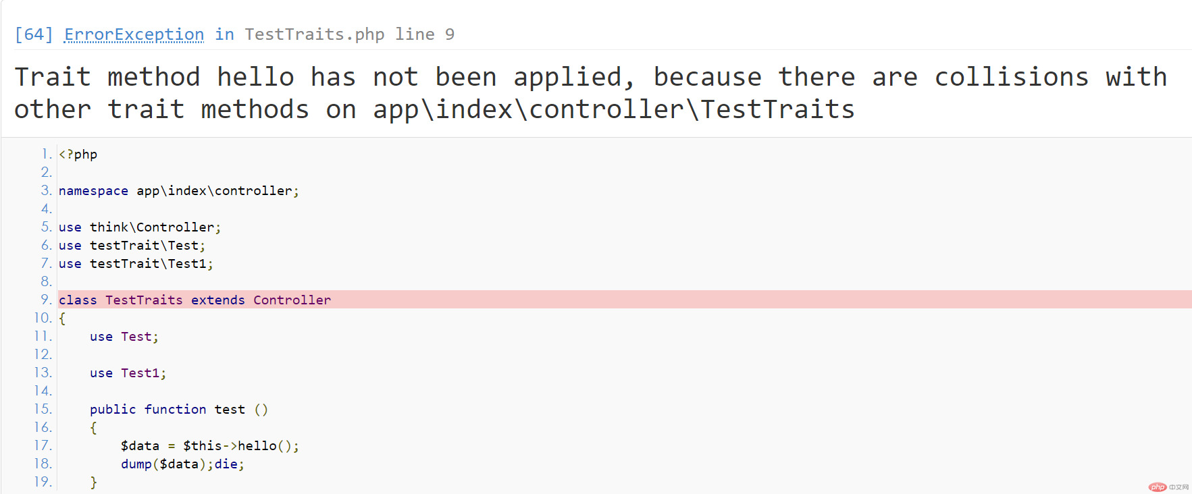Click the public function test declaration

point(179,410)
